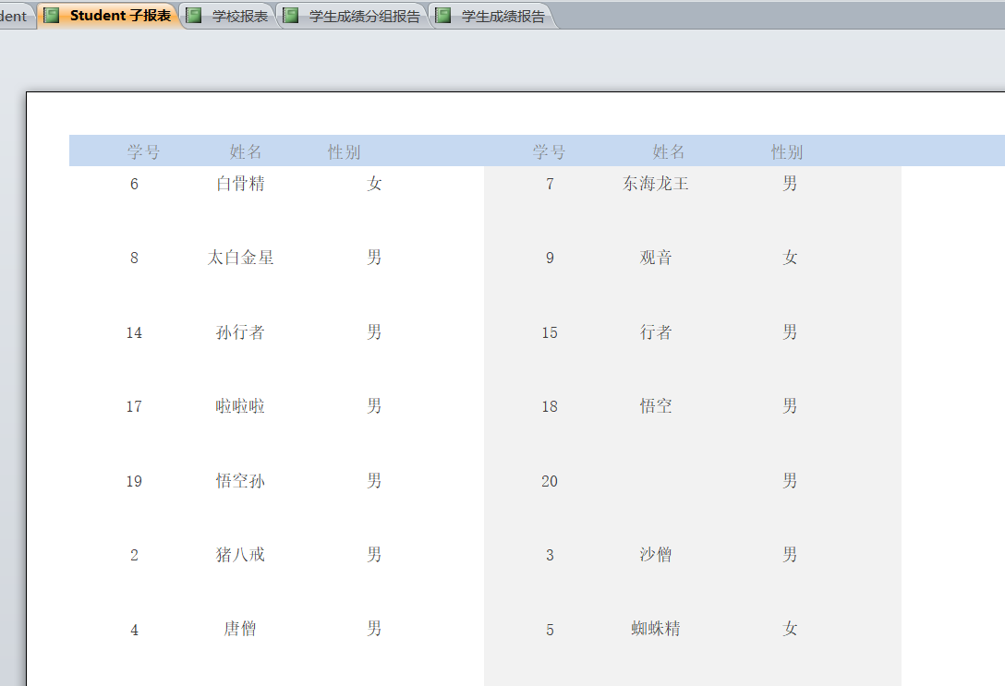Click the green icon beside 学校报表
This screenshot has width=1005, height=686.
pyautogui.click(x=193, y=16)
